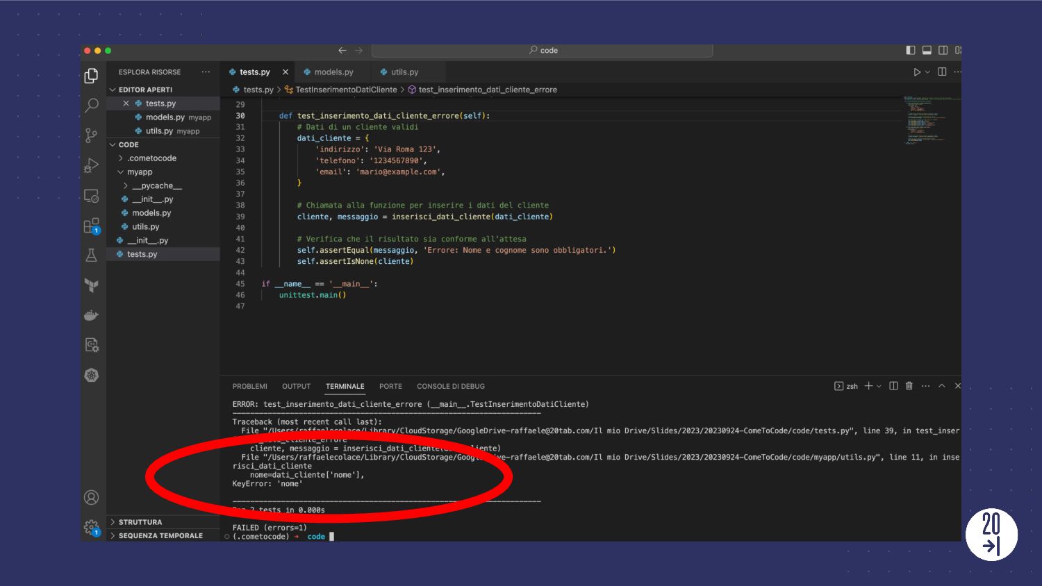Close the terminal panel with X
The image size is (1042, 586).
957,386
